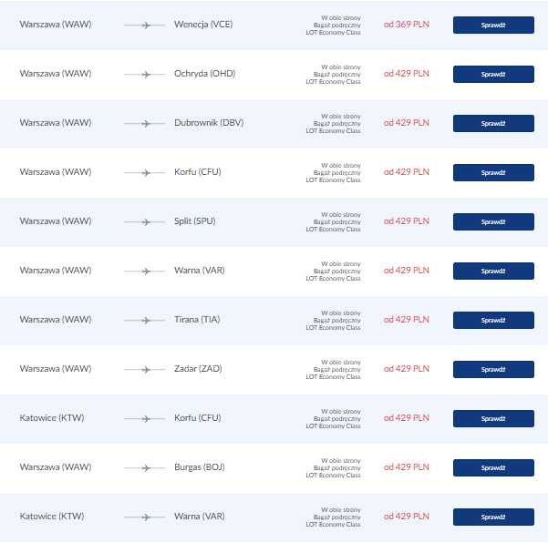Click the airplane icon on Zadar (ZAD) row
The height and width of the screenshot is (543, 548).
pos(144,370)
